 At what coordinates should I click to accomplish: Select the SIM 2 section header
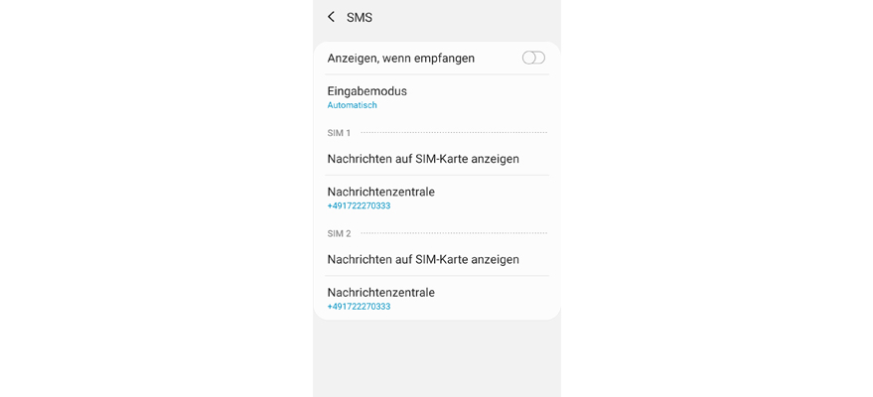tap(339, 234)
